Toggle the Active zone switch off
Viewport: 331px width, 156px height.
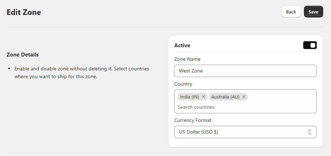click(310, 45)
